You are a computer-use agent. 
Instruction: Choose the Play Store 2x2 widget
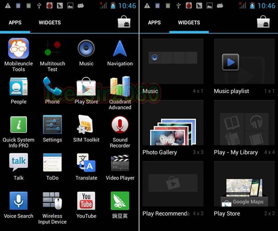point(244,184)
